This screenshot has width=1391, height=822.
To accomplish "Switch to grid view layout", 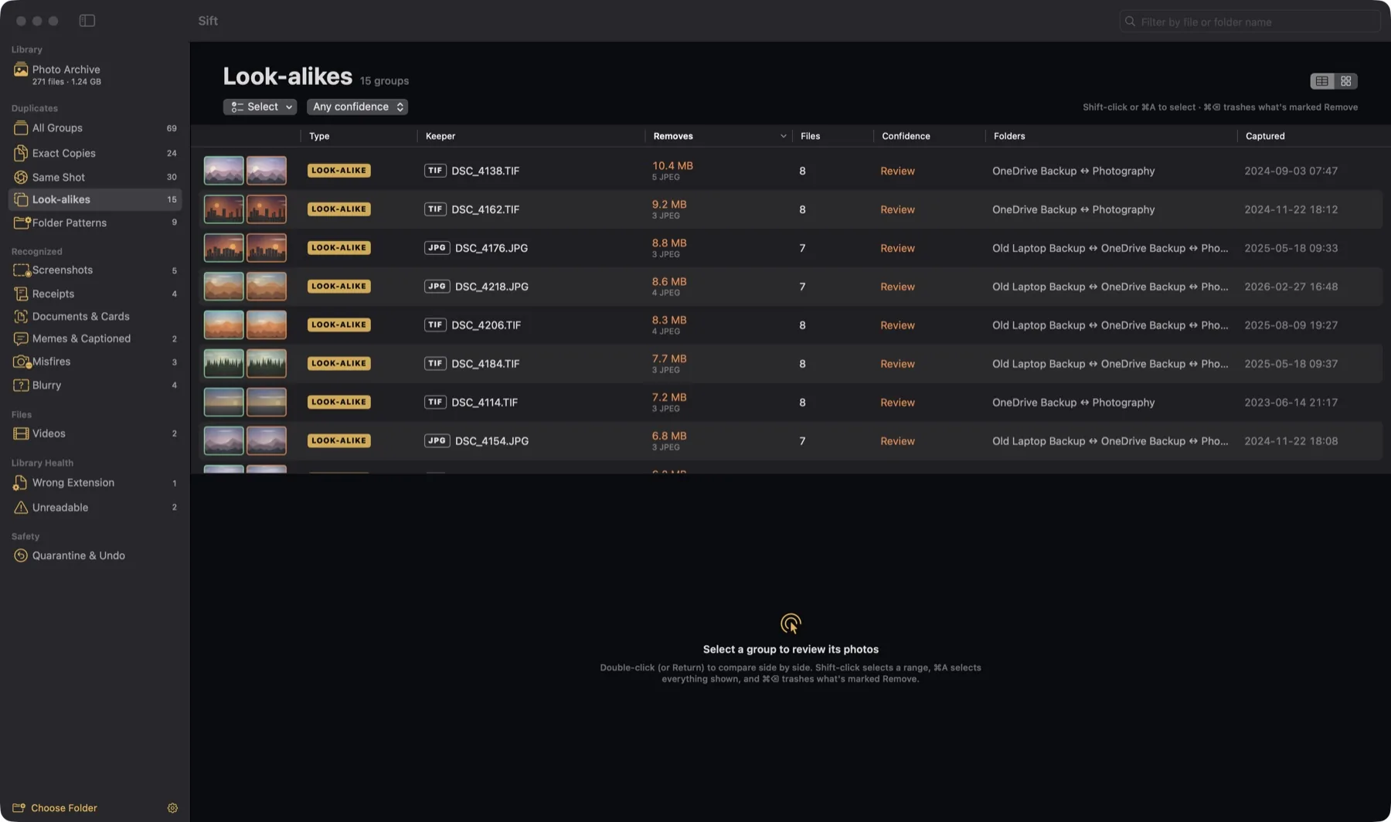I will 1346,81.
